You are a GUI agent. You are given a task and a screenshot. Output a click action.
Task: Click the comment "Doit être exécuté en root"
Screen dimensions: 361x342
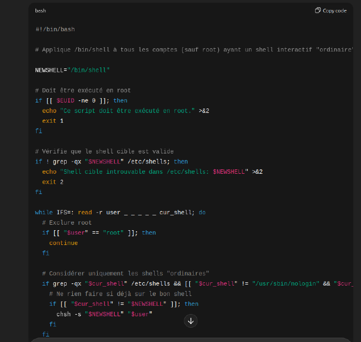83,90
